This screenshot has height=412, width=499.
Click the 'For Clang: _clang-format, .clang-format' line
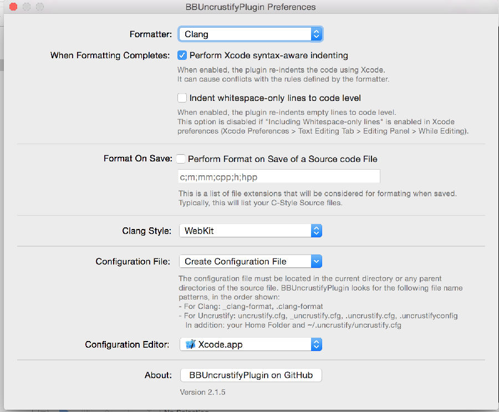tap(251, 306)
